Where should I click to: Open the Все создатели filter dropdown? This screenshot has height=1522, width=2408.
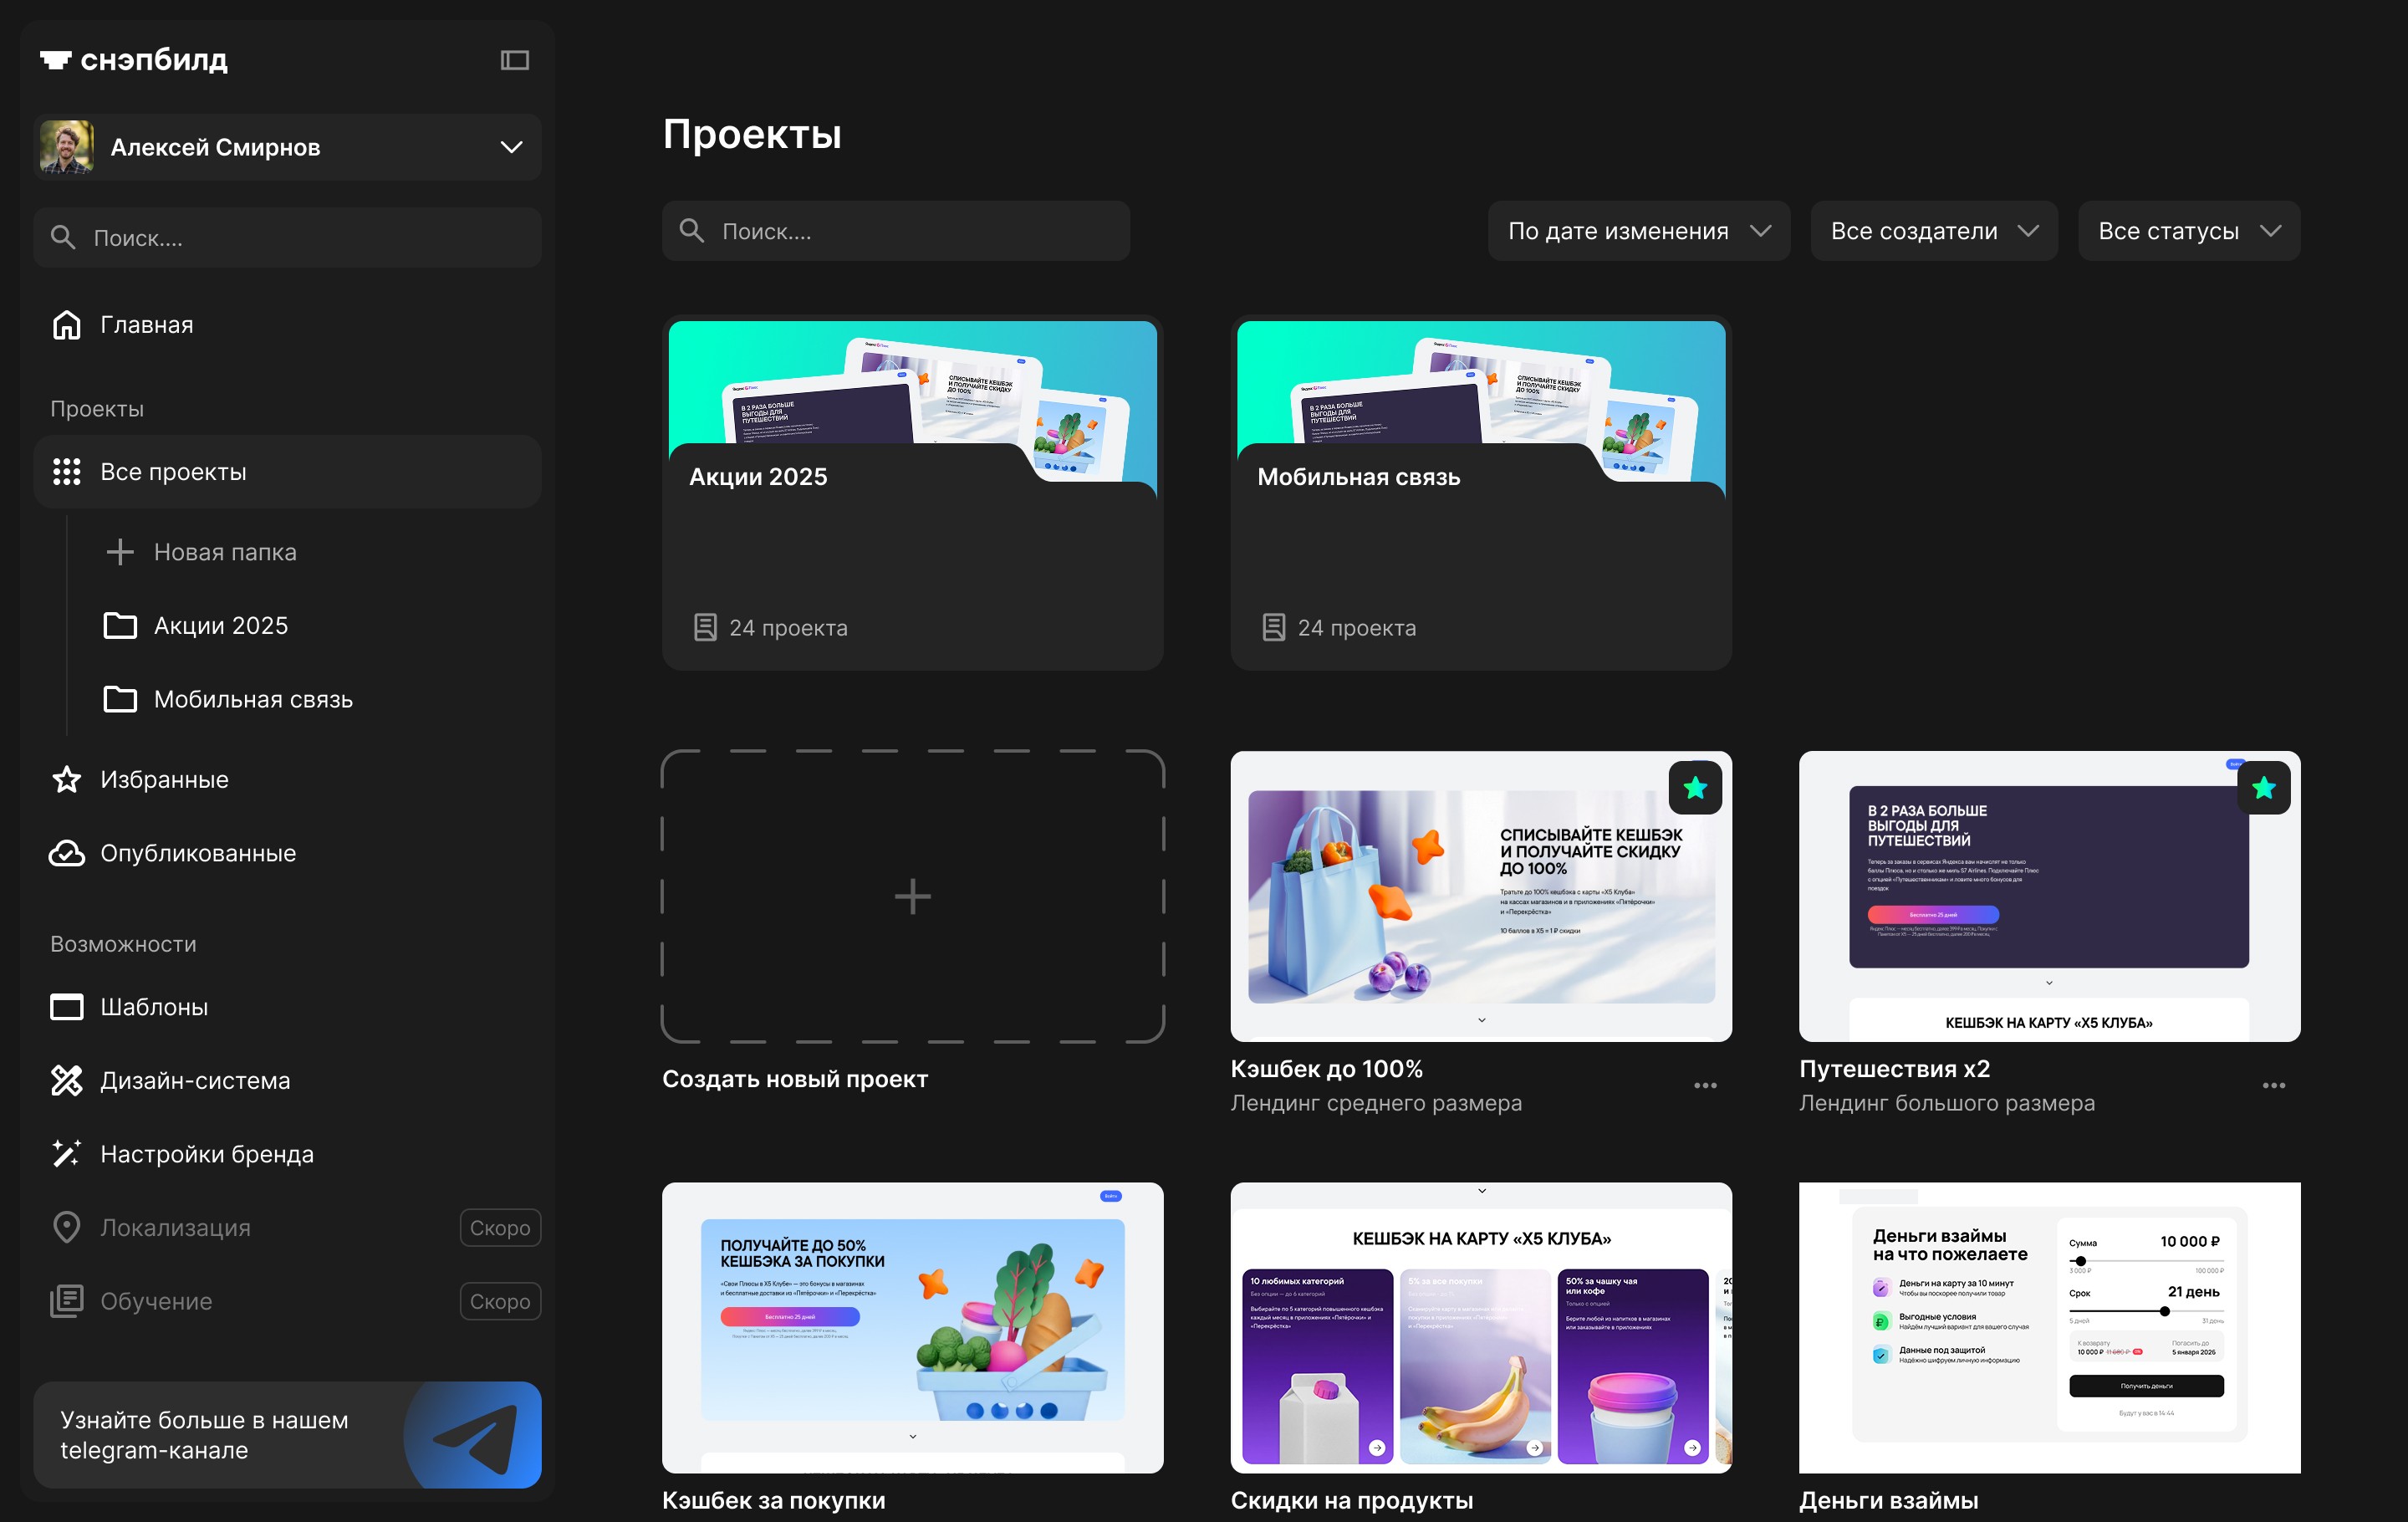pos(1933,231)
